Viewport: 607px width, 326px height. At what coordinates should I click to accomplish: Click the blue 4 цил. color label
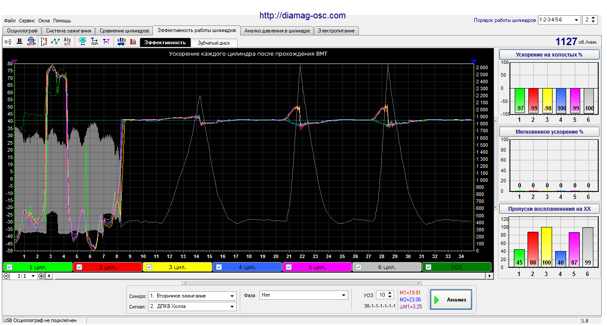coord(247,267)
